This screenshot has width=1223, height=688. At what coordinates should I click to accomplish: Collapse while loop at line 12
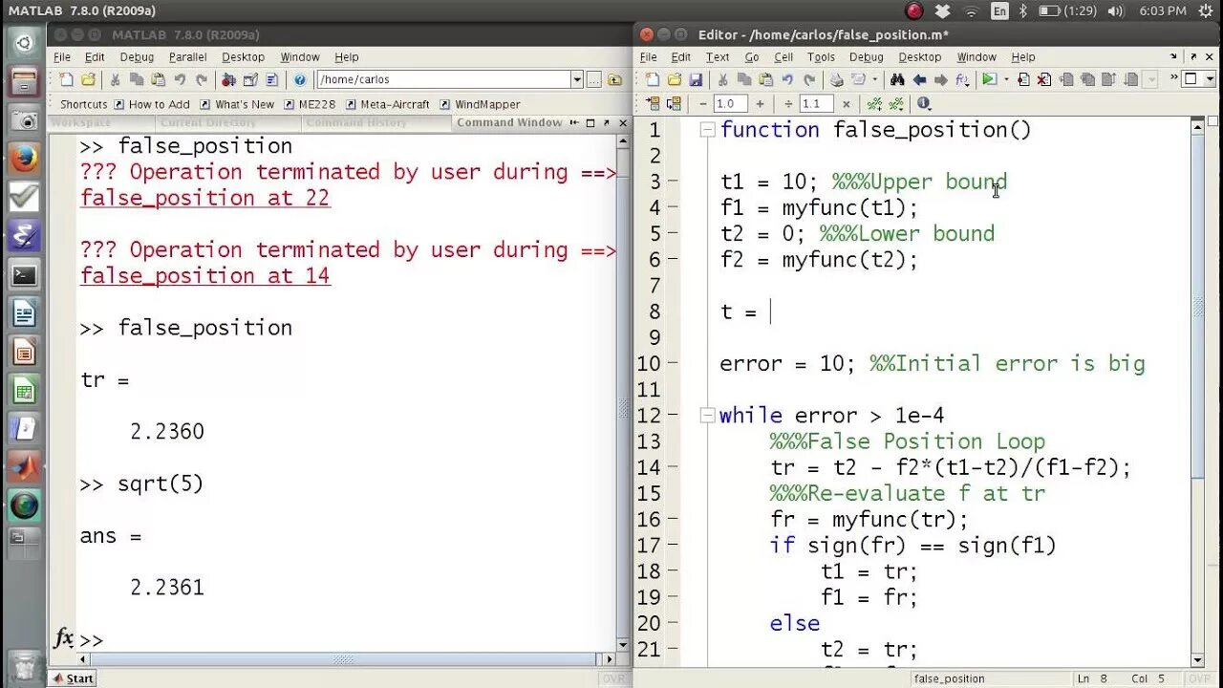tap(707, 416)
